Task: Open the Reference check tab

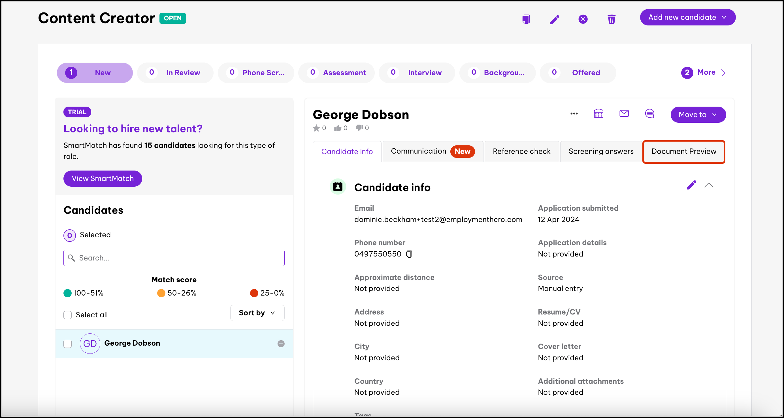Action: pyautogui.click(x=521, y=151)
